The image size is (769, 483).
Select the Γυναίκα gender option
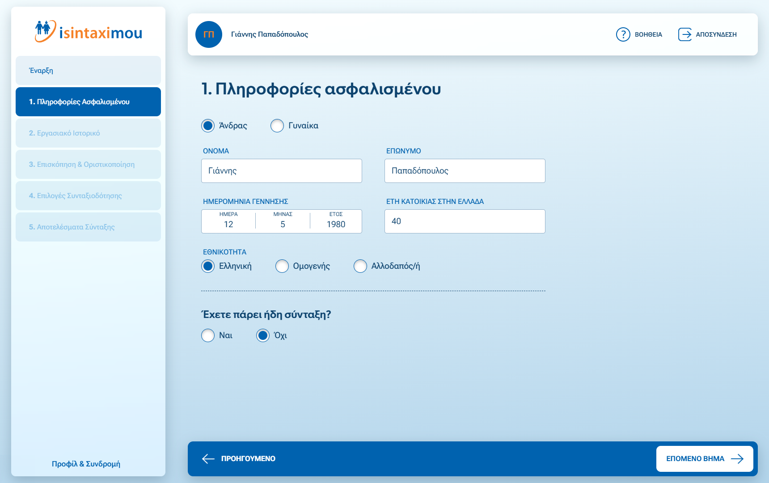277,126
